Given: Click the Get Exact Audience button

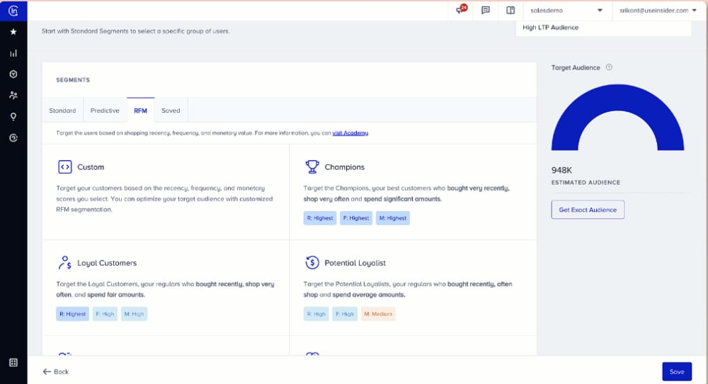Looking at the screenshot, I should point(588,210).
